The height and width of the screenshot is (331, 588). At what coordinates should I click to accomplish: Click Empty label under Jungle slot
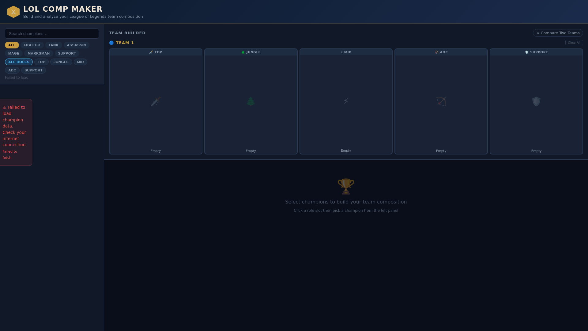pyautogui.click(x=251, y=151)
